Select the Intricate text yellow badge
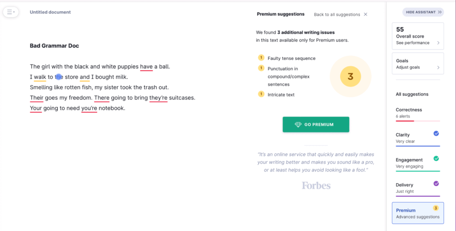The image size is (456, 231). [x=261, y=94]
